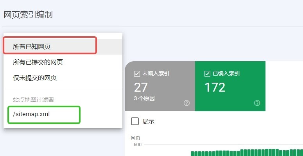Image resolution: width=303 pixels, height=156 pixels.
Task: Click the 站点地图过滤器 section label
Action: click(33, 100)
